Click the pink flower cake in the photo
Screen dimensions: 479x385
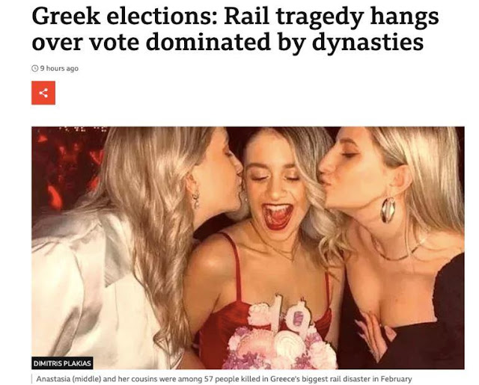point(279,342)
